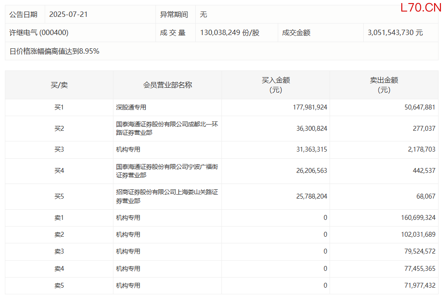Click the 卖出金额 column header
This screenshot has width=443, height=297.
point(384,85)
